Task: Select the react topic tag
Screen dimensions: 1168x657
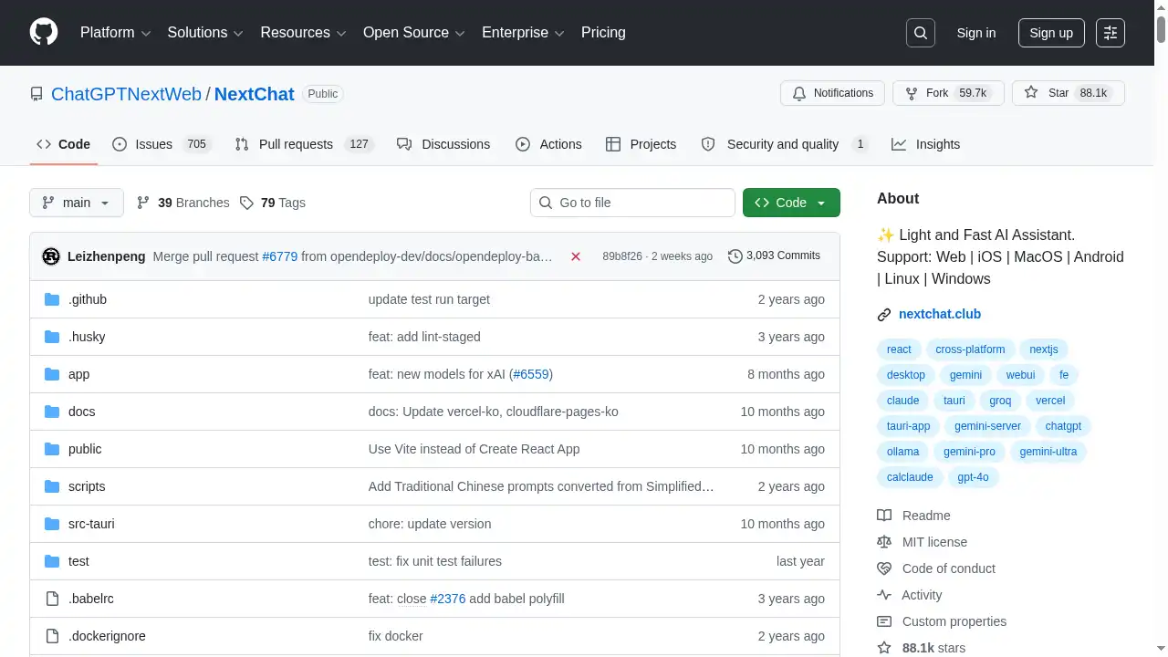Action: (899, 349)
